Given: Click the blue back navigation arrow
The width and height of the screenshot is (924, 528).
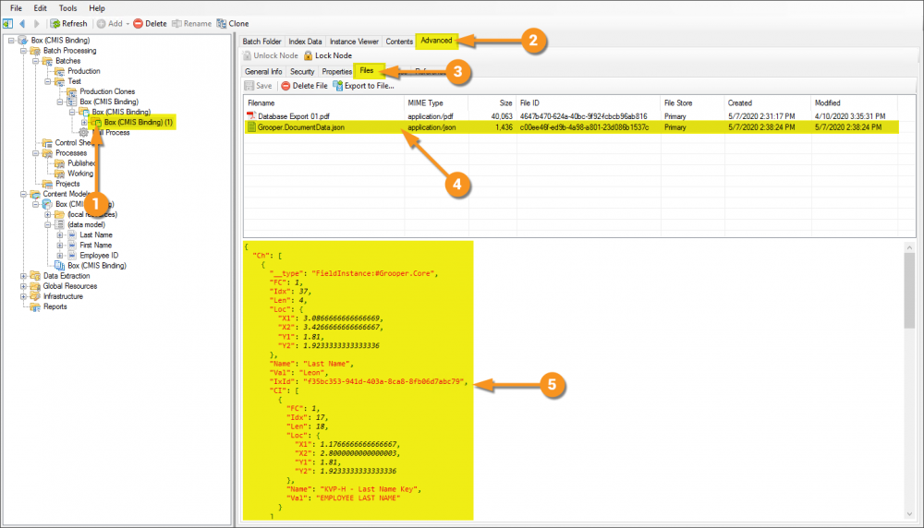Looking at the screenshot, I should click(x=23, y=23).
